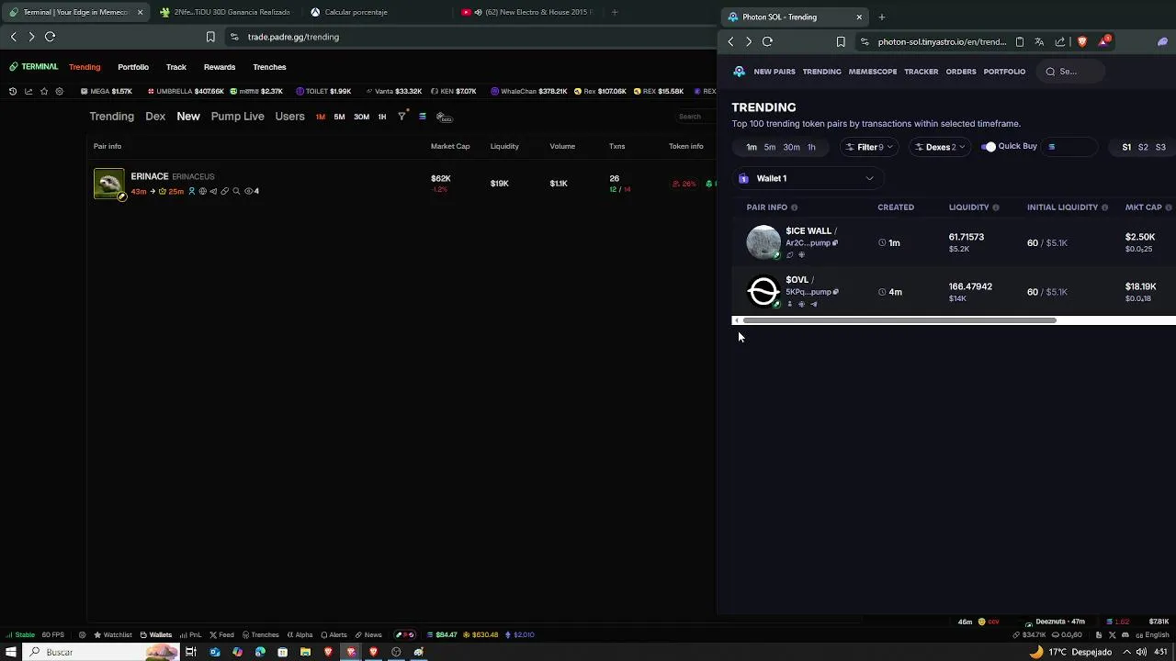Click the history icon in Padre ticker bar
Screen dimensions: 1176x661
(12, 91)
